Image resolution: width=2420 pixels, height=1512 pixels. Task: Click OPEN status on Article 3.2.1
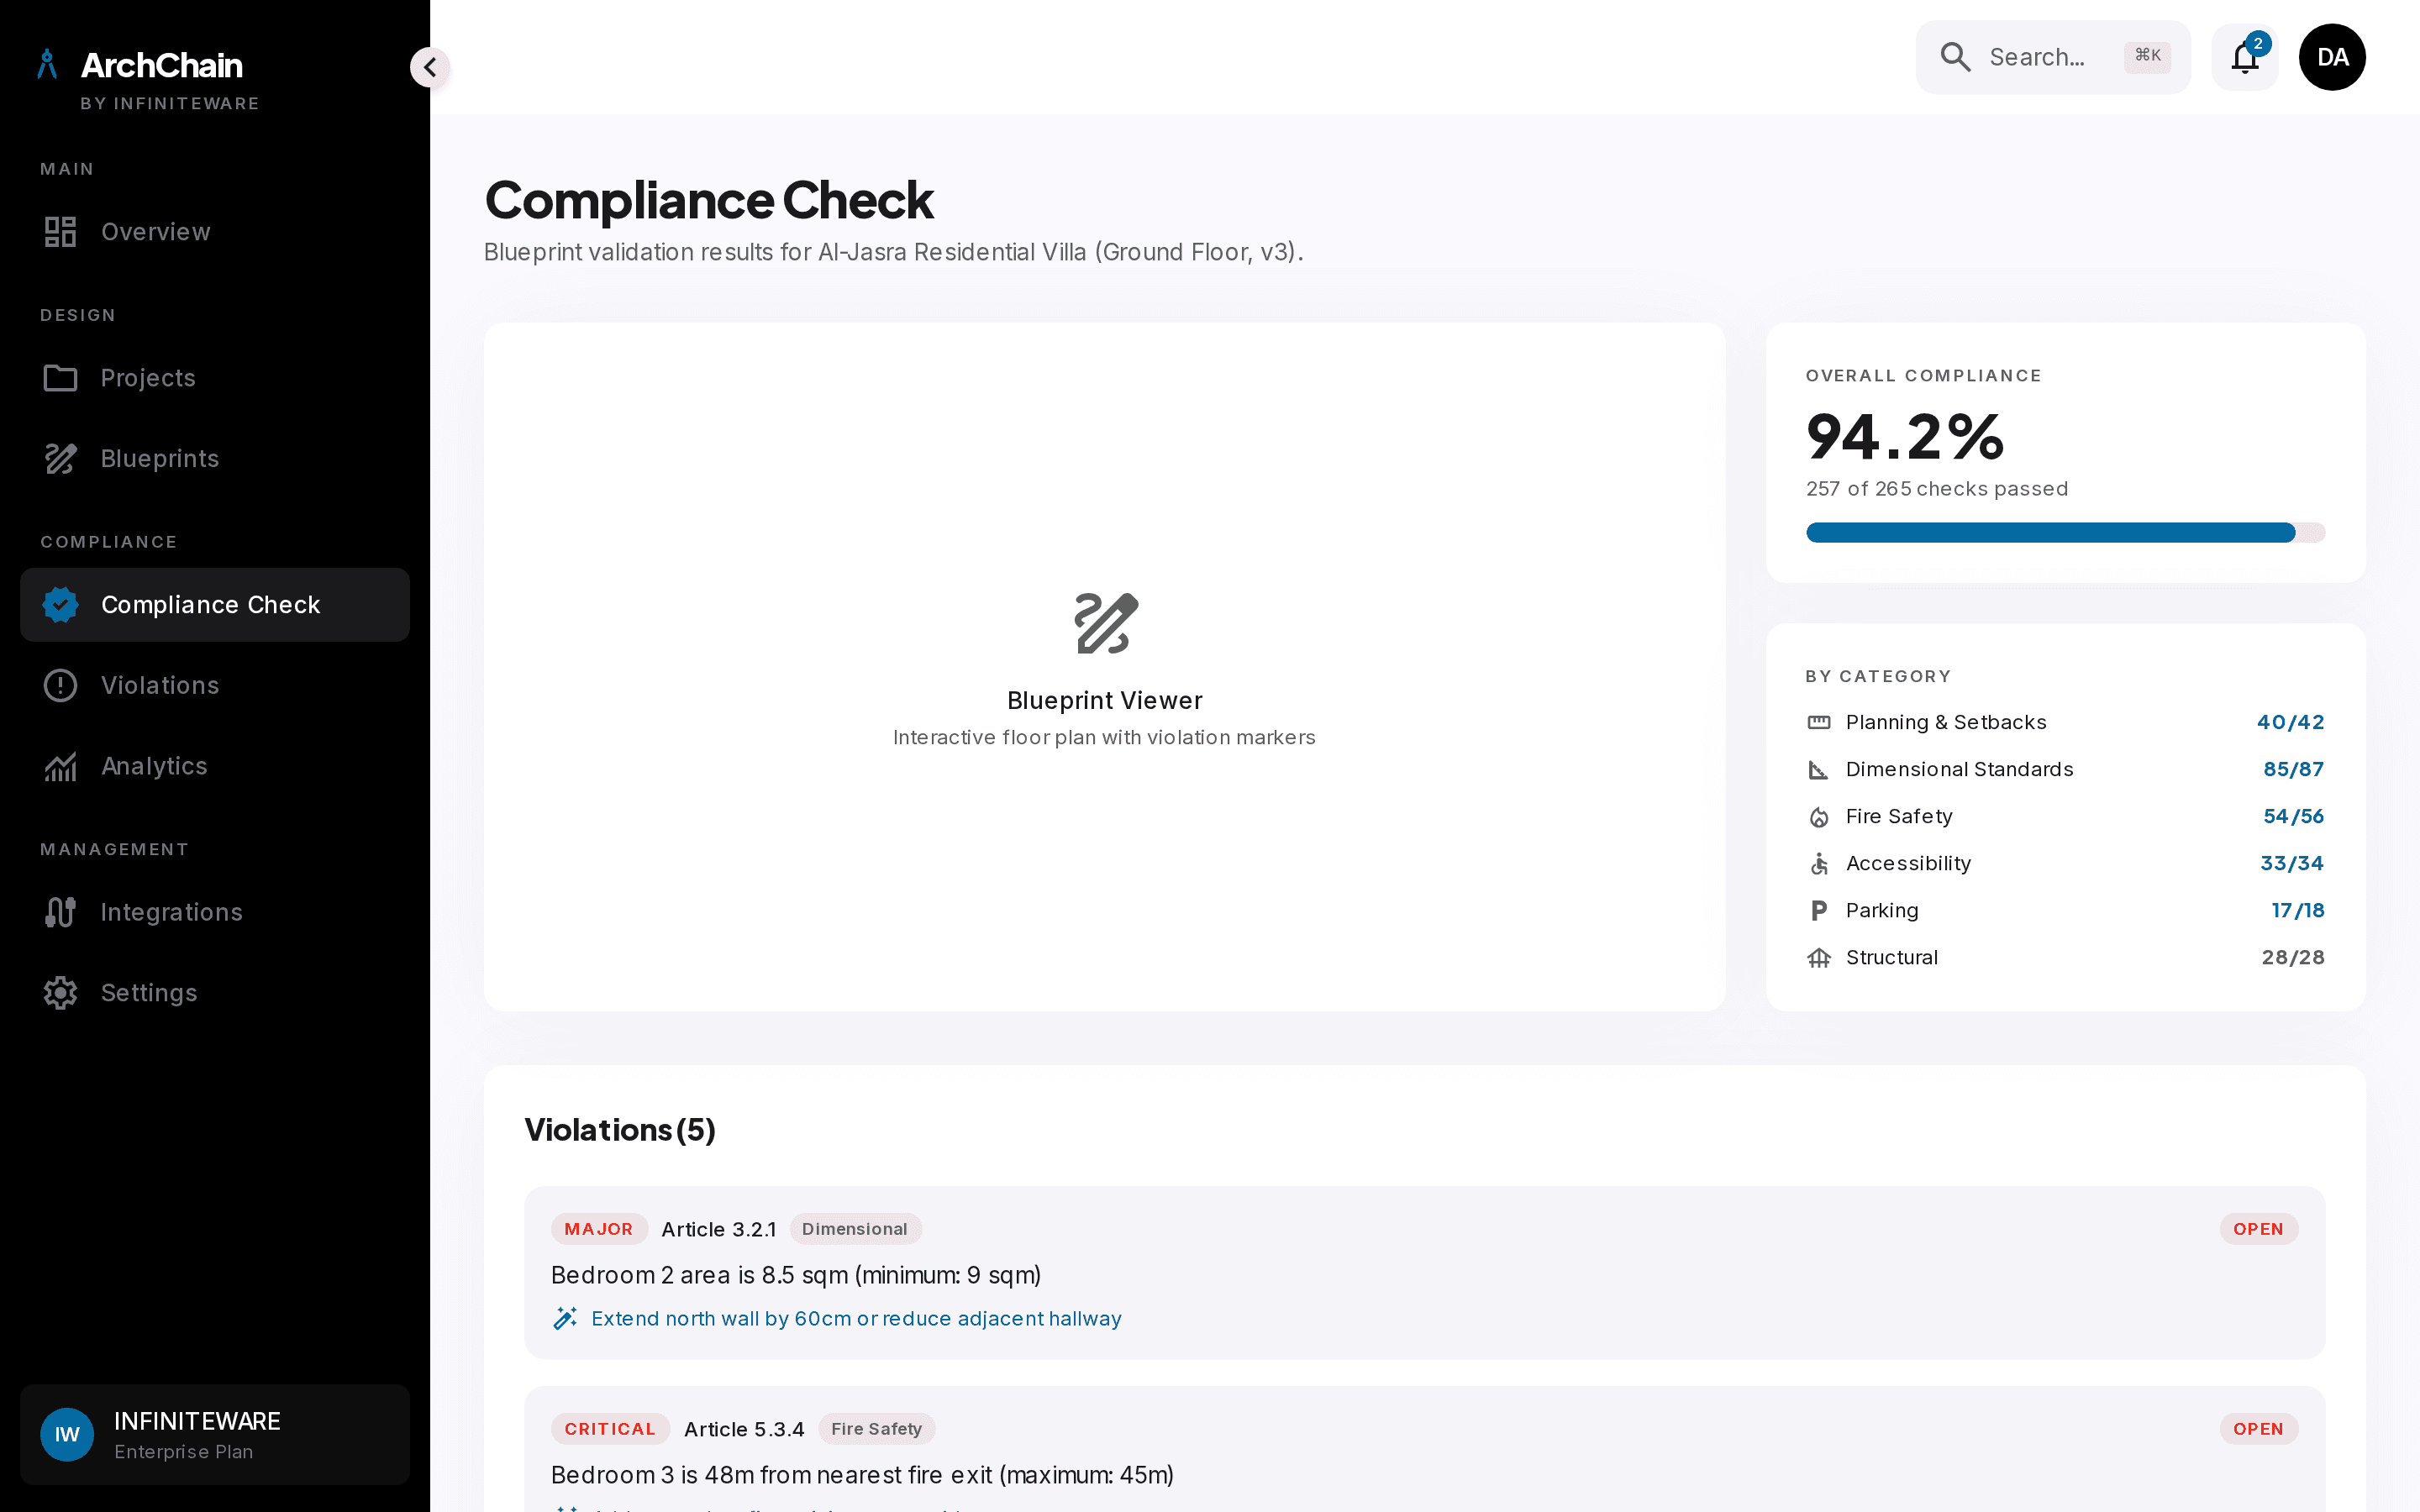coord(2258,1229)
